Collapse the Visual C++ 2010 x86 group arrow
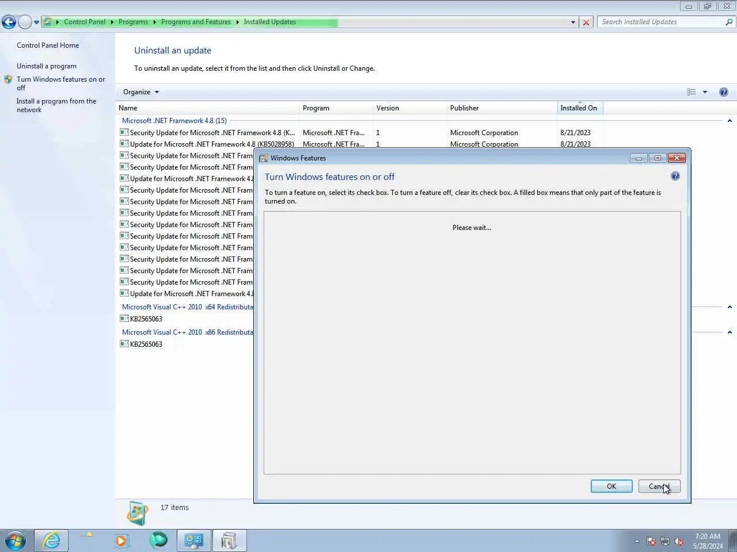The image size is (737, 552). (730, 332)
